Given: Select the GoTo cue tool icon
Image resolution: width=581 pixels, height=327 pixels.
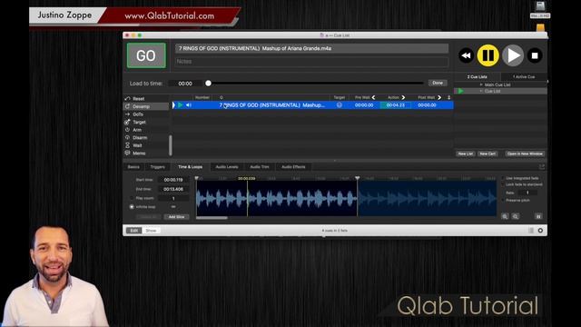Looking at the screenshot, I should coord(127,114).
